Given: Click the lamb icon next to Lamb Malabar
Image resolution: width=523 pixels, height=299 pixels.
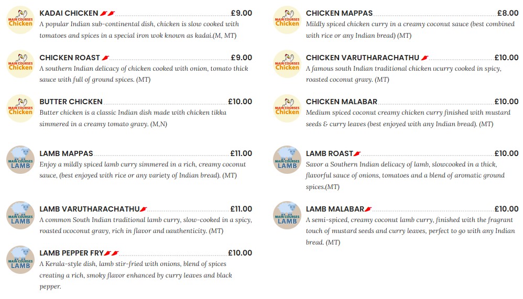Looking at the screenshot, I should click(287, 215).
